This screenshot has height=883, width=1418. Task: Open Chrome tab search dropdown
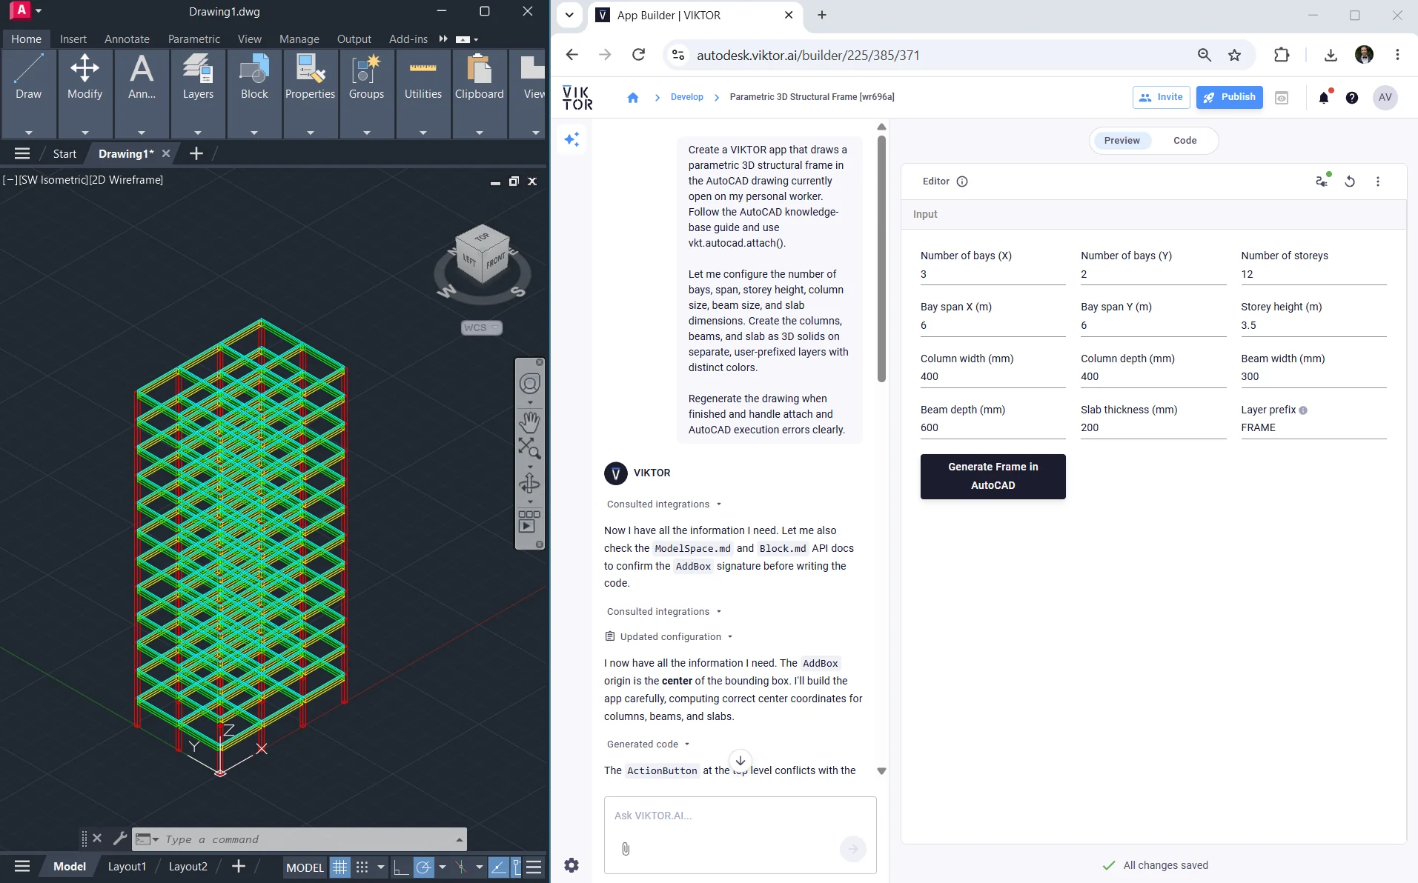[569, 15]
